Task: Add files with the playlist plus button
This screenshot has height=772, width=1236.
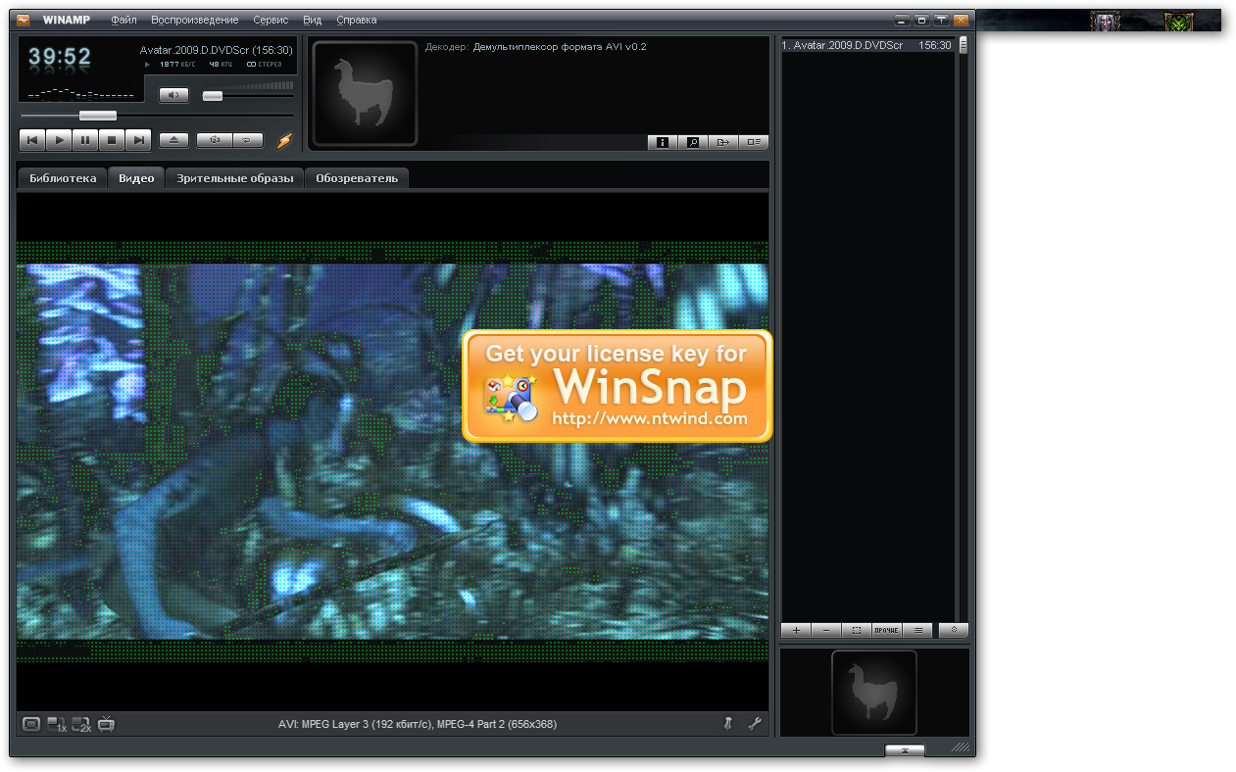Action: tap(796, 631)
